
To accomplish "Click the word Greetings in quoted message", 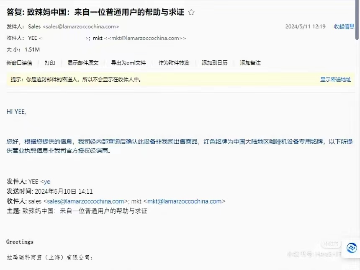I will point(20,242).
